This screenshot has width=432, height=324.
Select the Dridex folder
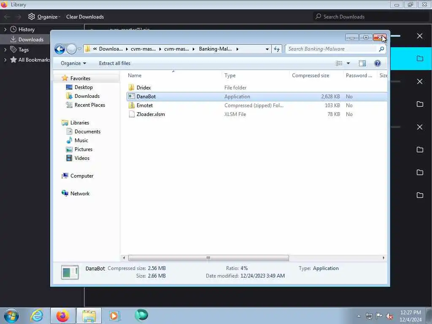point(143,88)
